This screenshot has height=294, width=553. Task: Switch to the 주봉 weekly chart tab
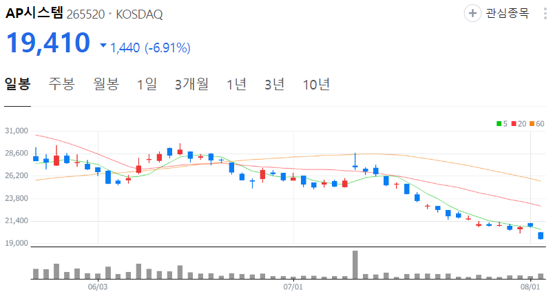[62, 85]
